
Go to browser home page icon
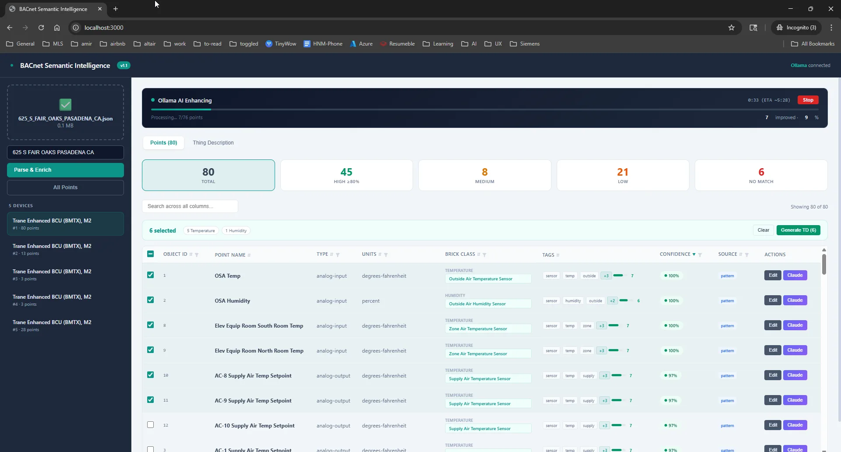pos(57,28)
